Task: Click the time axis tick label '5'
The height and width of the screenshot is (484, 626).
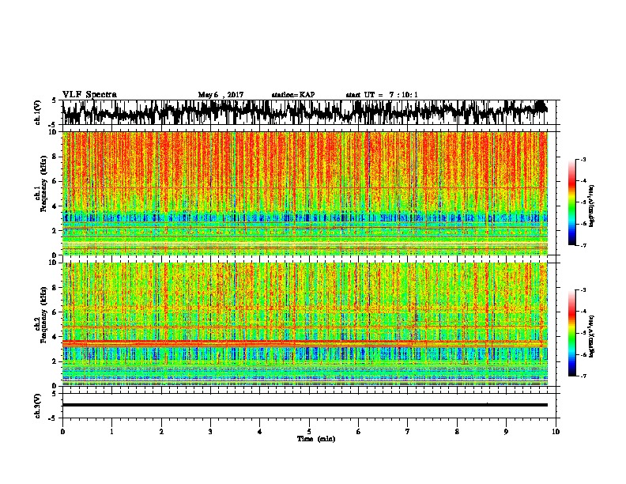Action: (x=309, y=432)
